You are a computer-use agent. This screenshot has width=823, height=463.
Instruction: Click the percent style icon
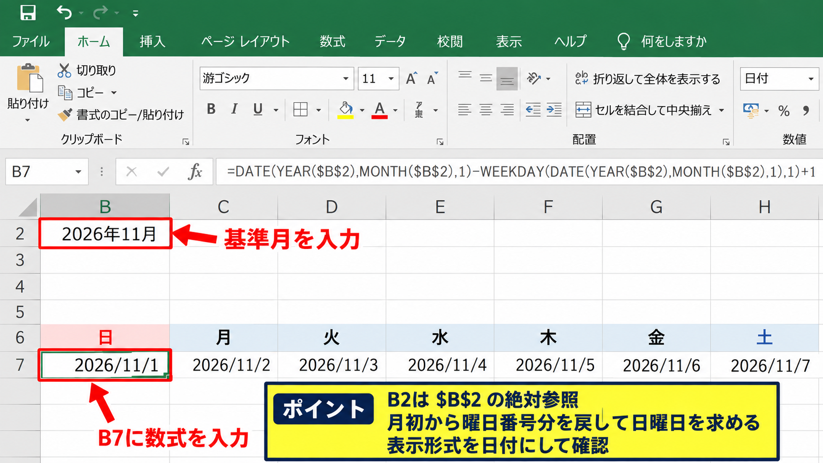tap(784, 111)
